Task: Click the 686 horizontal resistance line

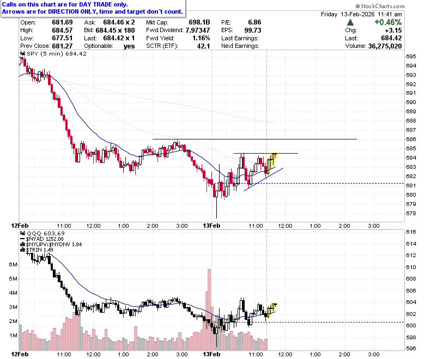Action: [x=254, y=139]
